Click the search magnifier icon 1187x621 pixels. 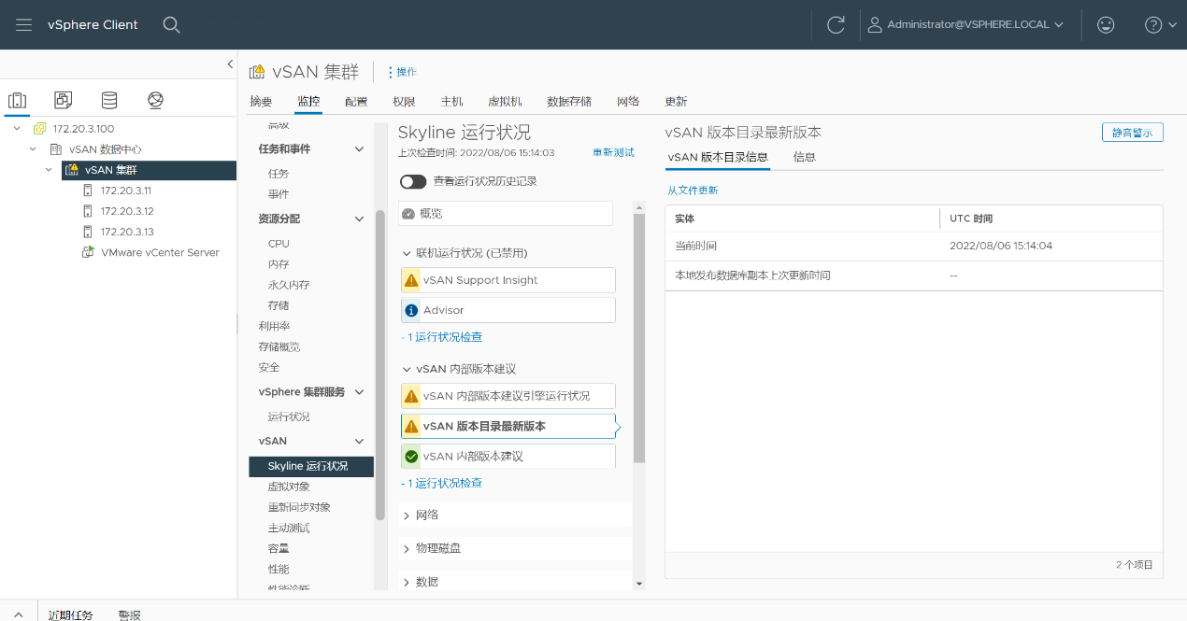tap(171, 24)
